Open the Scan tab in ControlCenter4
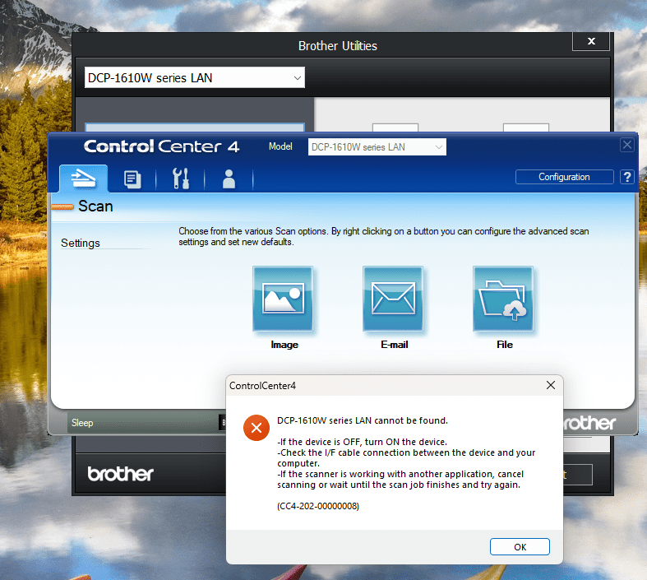This screenshot has width=647, height=580. (83, 179)
